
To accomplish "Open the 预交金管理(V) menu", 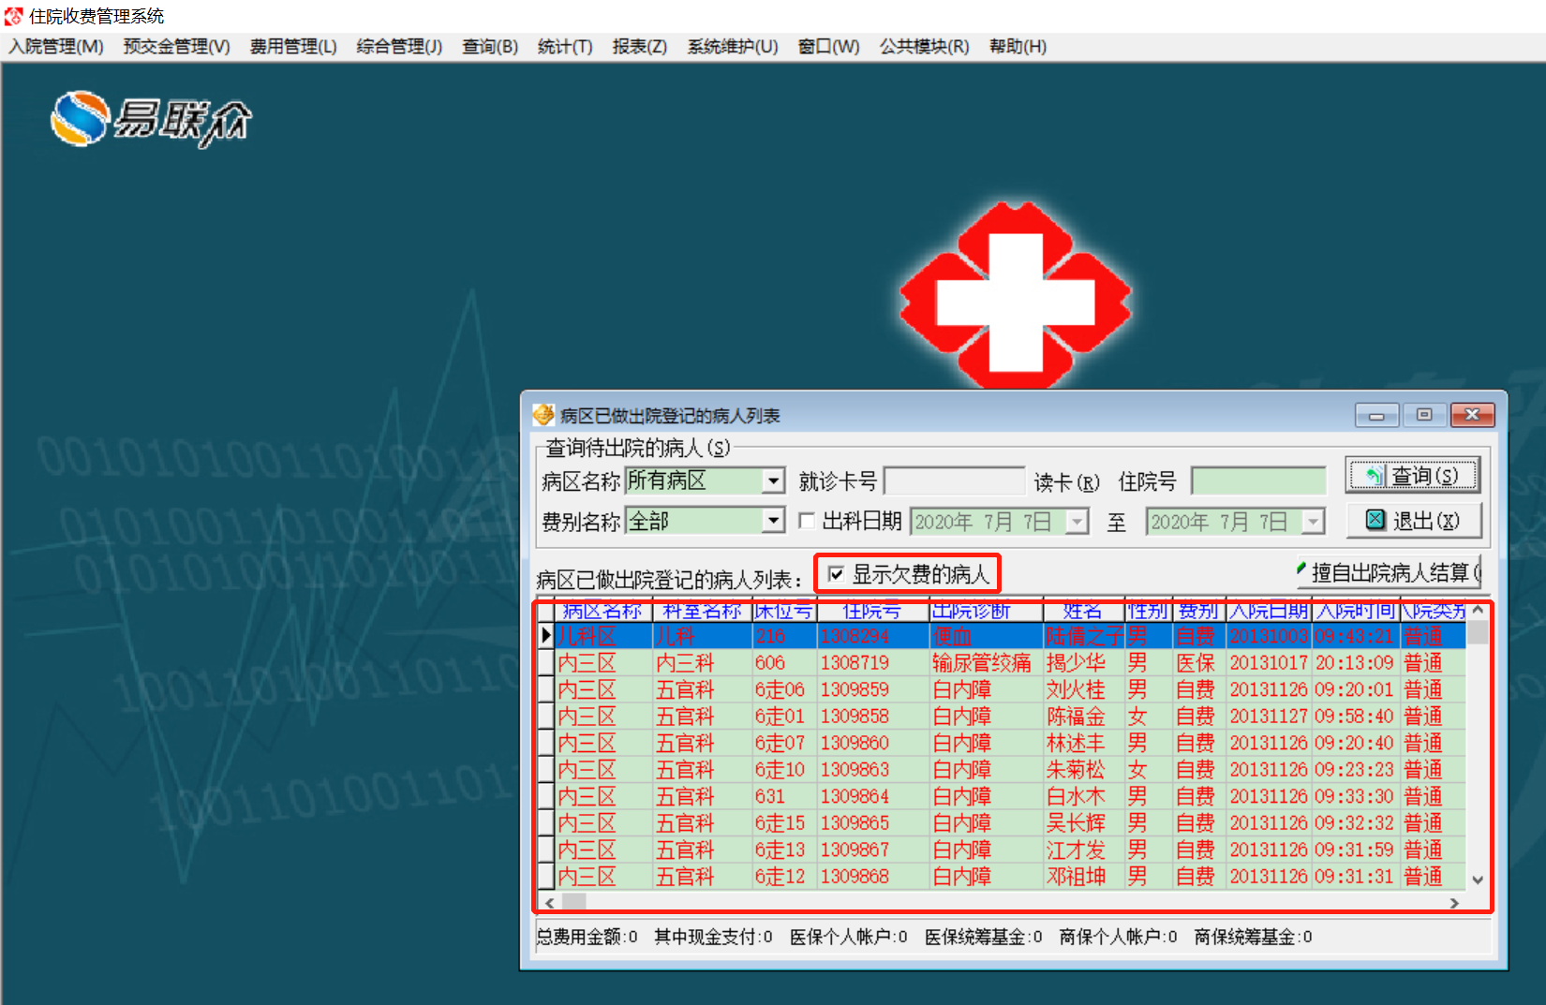I will 176,47.
